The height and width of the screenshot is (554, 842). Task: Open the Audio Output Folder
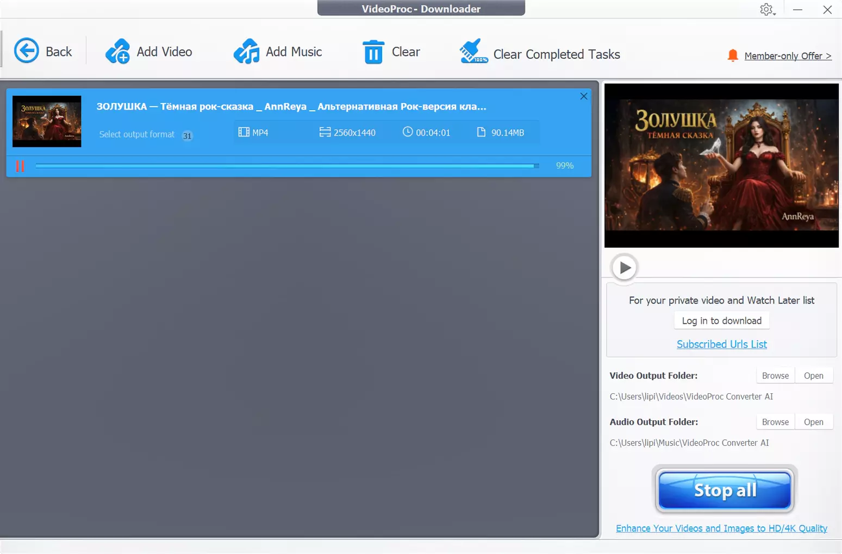(x=813, y=422)
